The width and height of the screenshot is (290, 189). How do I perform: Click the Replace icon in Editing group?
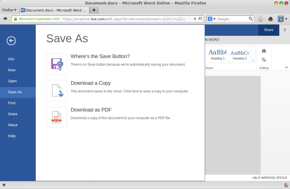click(x=264, y=59)
